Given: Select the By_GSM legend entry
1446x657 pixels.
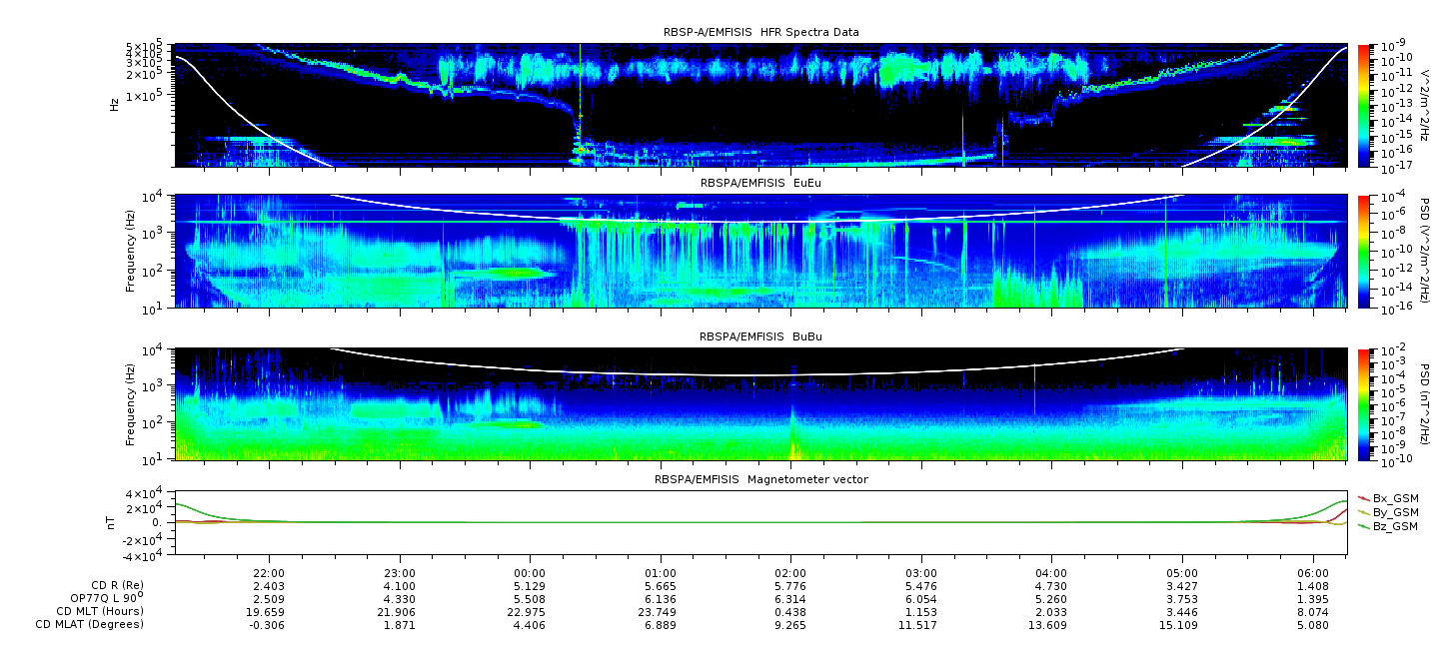Looking at the screenshot, I should pyautogui.click(x=1394, y=511).
